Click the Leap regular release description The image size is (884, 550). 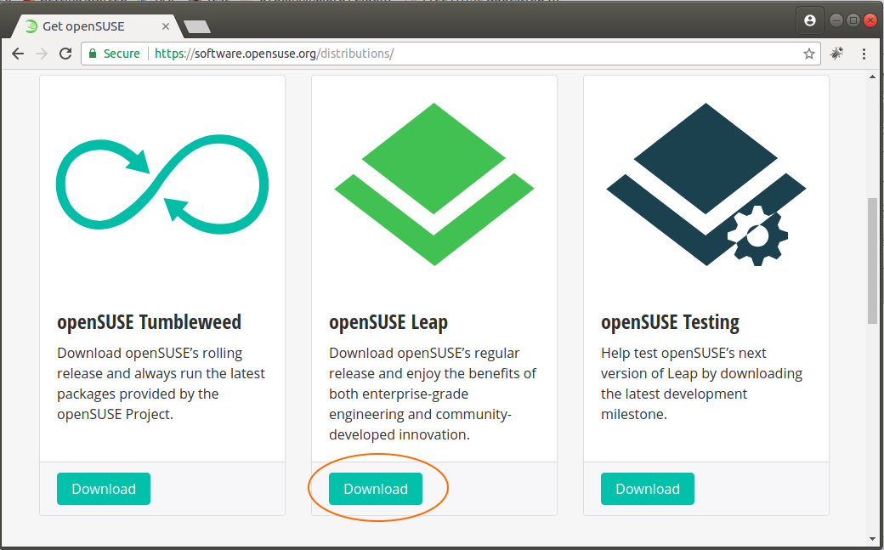[x=433, y=394]
